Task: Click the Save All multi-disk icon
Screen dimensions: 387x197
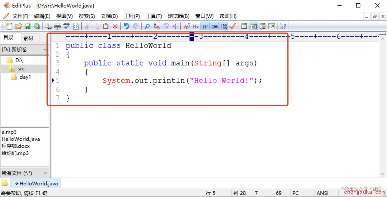Action: point(37,26)
